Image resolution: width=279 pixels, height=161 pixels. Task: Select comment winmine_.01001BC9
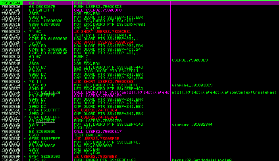tap(192, 85)
